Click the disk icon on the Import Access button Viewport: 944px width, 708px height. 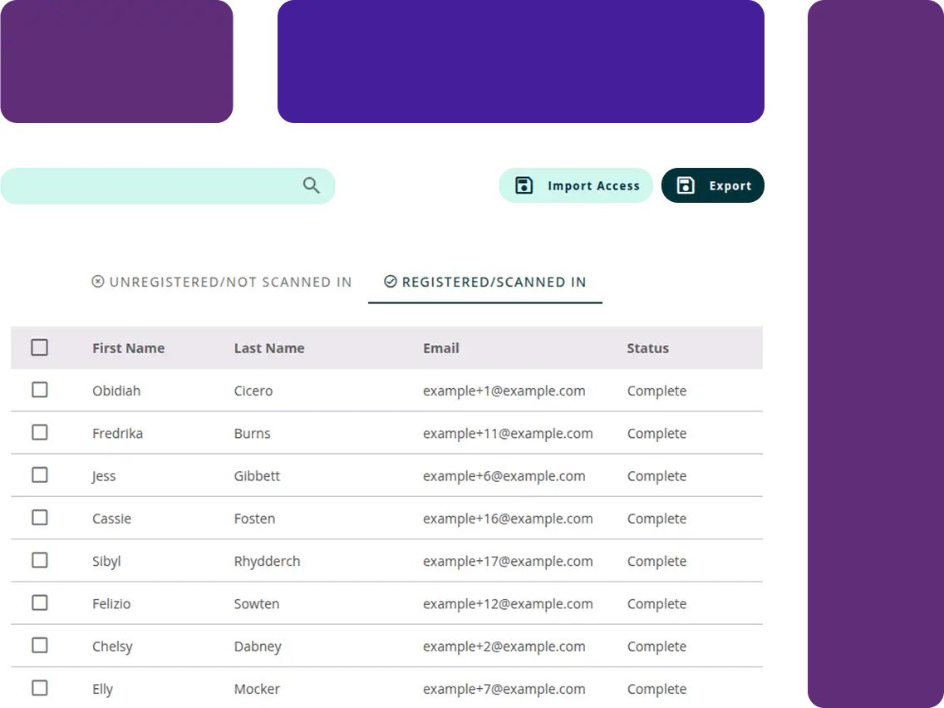tap(524, 184)
